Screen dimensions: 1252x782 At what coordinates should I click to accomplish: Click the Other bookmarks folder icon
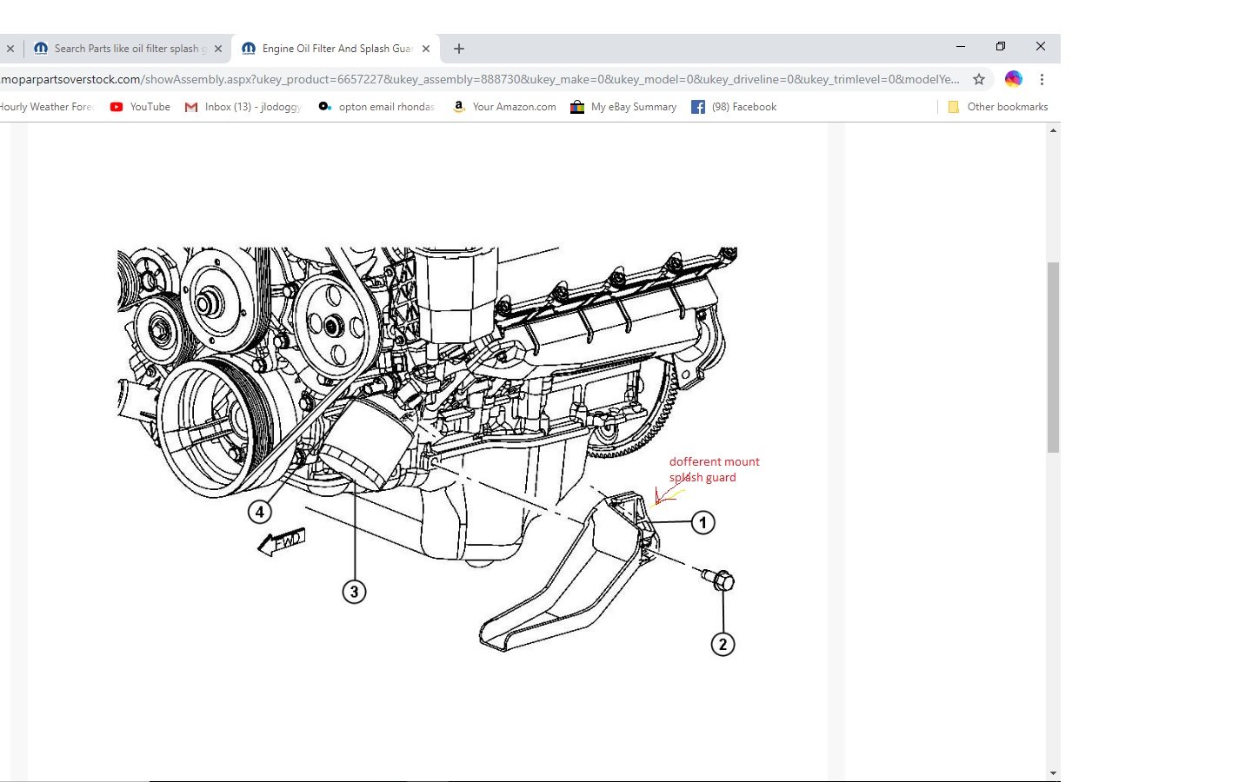click(x=954, y=107)
